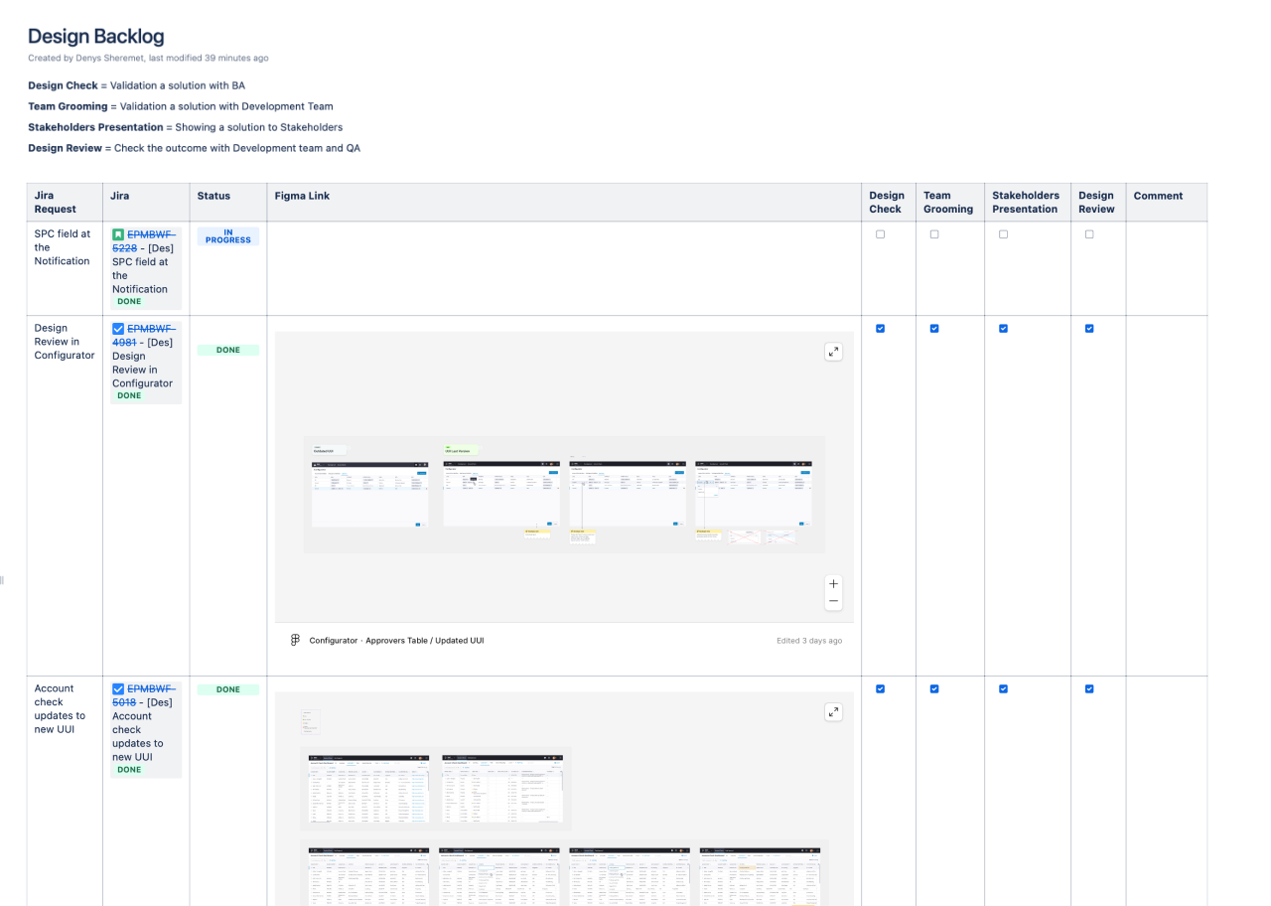This screenshot has width=1271, height=906.
Task: Expand the Configurator Figma embed to fullscreen
Action: [833, 351]
